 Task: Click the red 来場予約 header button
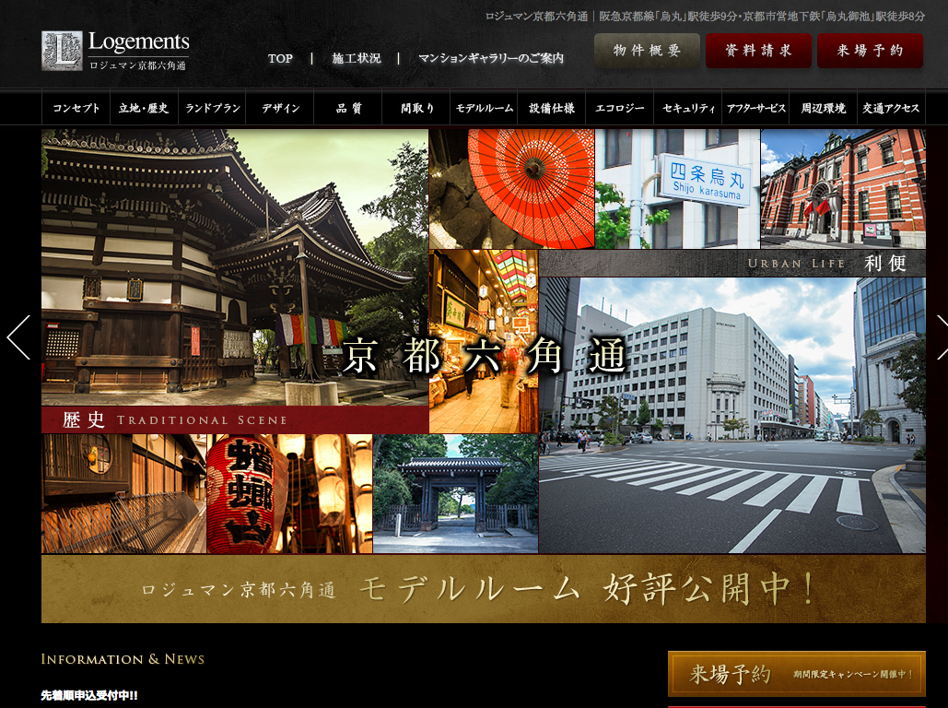tap(870, 51)
